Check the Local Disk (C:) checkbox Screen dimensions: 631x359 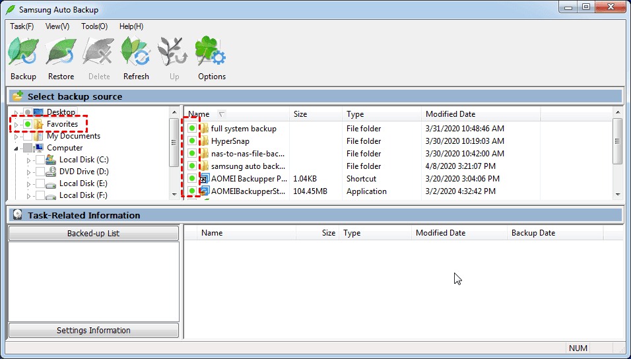40,160
